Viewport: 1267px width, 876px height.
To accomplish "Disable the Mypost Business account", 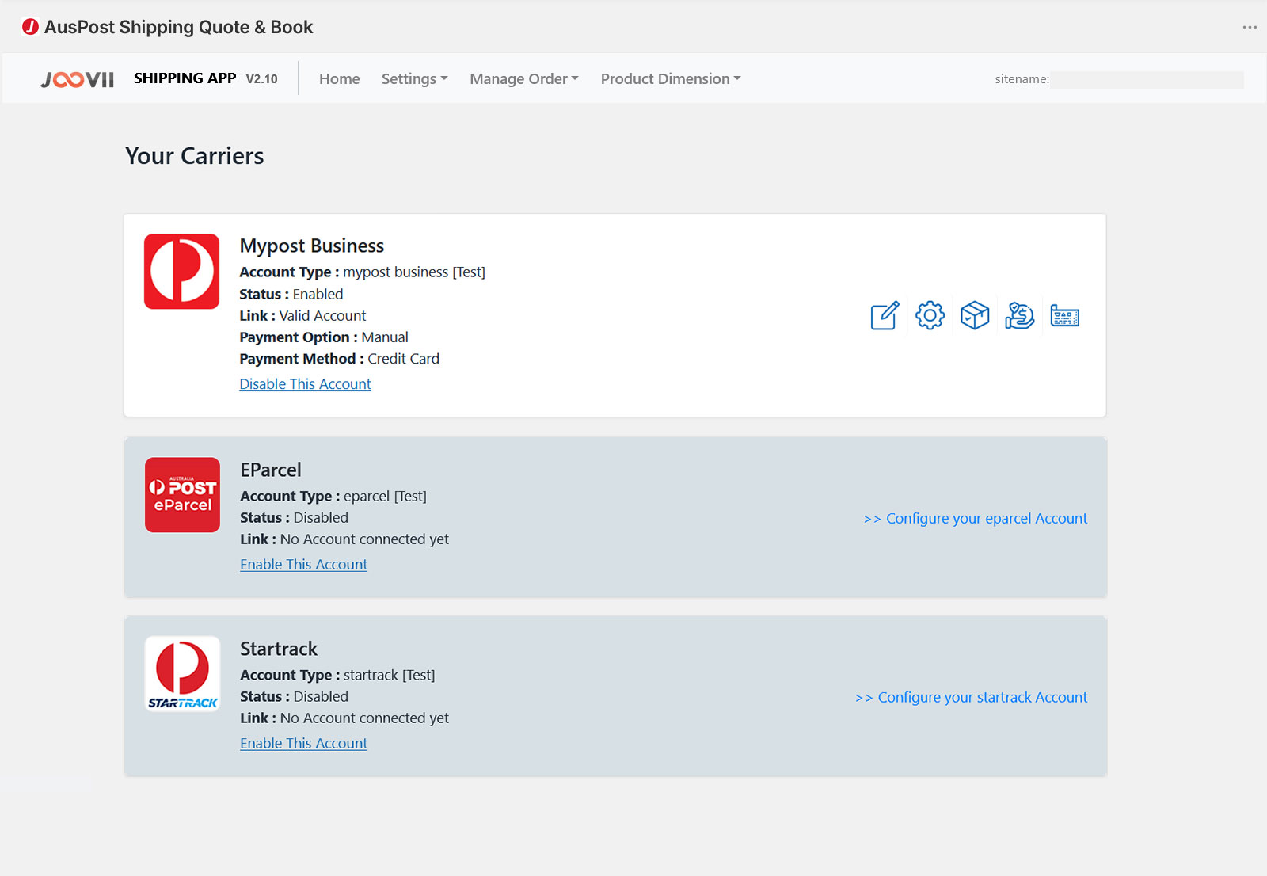I will point(306,384).
